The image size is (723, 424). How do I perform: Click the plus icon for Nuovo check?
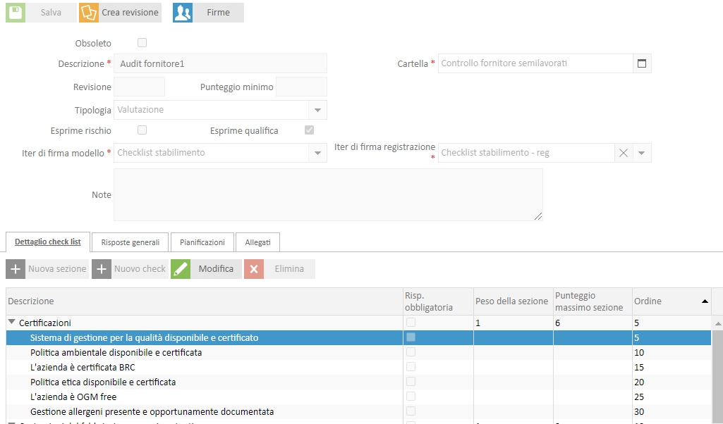pos(102,269)
